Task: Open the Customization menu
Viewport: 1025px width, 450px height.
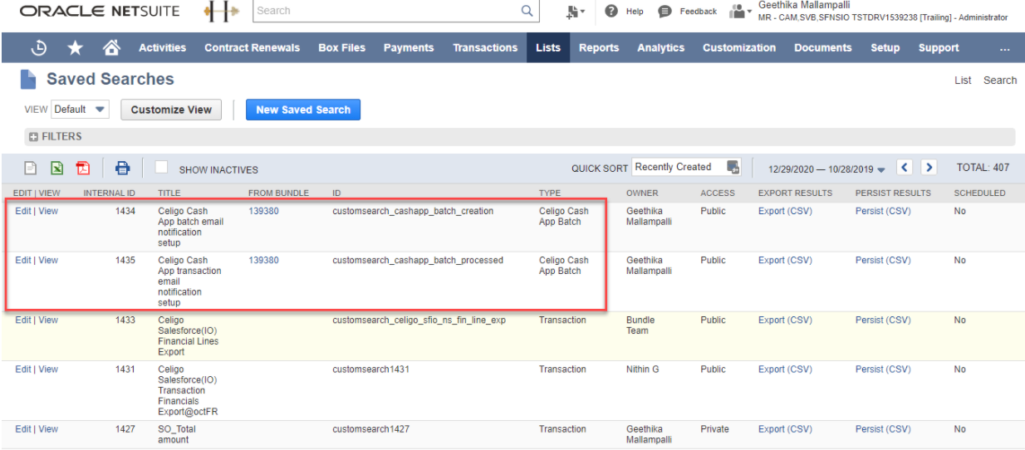Action: point(739,48)
